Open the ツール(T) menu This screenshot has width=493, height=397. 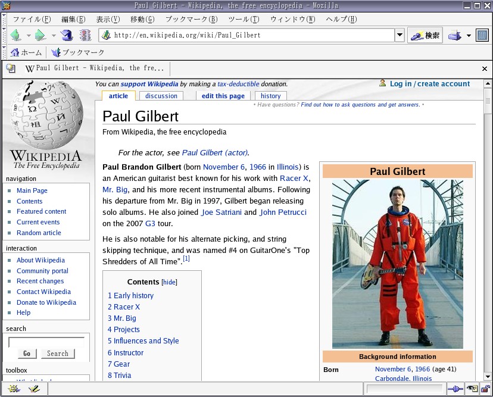[244, 20]
